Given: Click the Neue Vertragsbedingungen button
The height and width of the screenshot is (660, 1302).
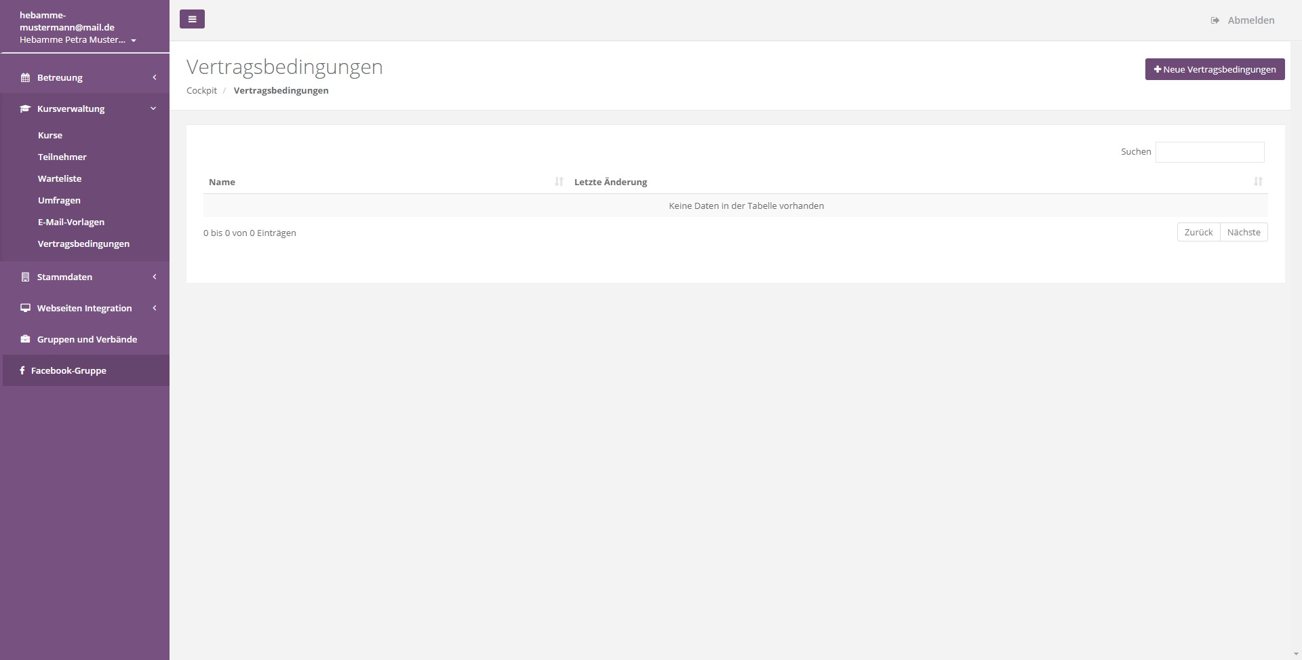Looking at the screenshot, I should point(1215,69).
